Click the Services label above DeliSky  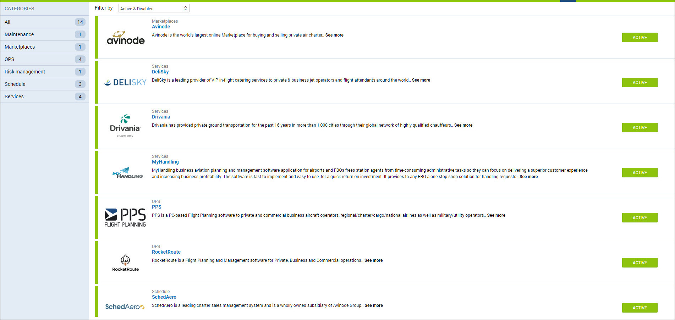[160, 66]
